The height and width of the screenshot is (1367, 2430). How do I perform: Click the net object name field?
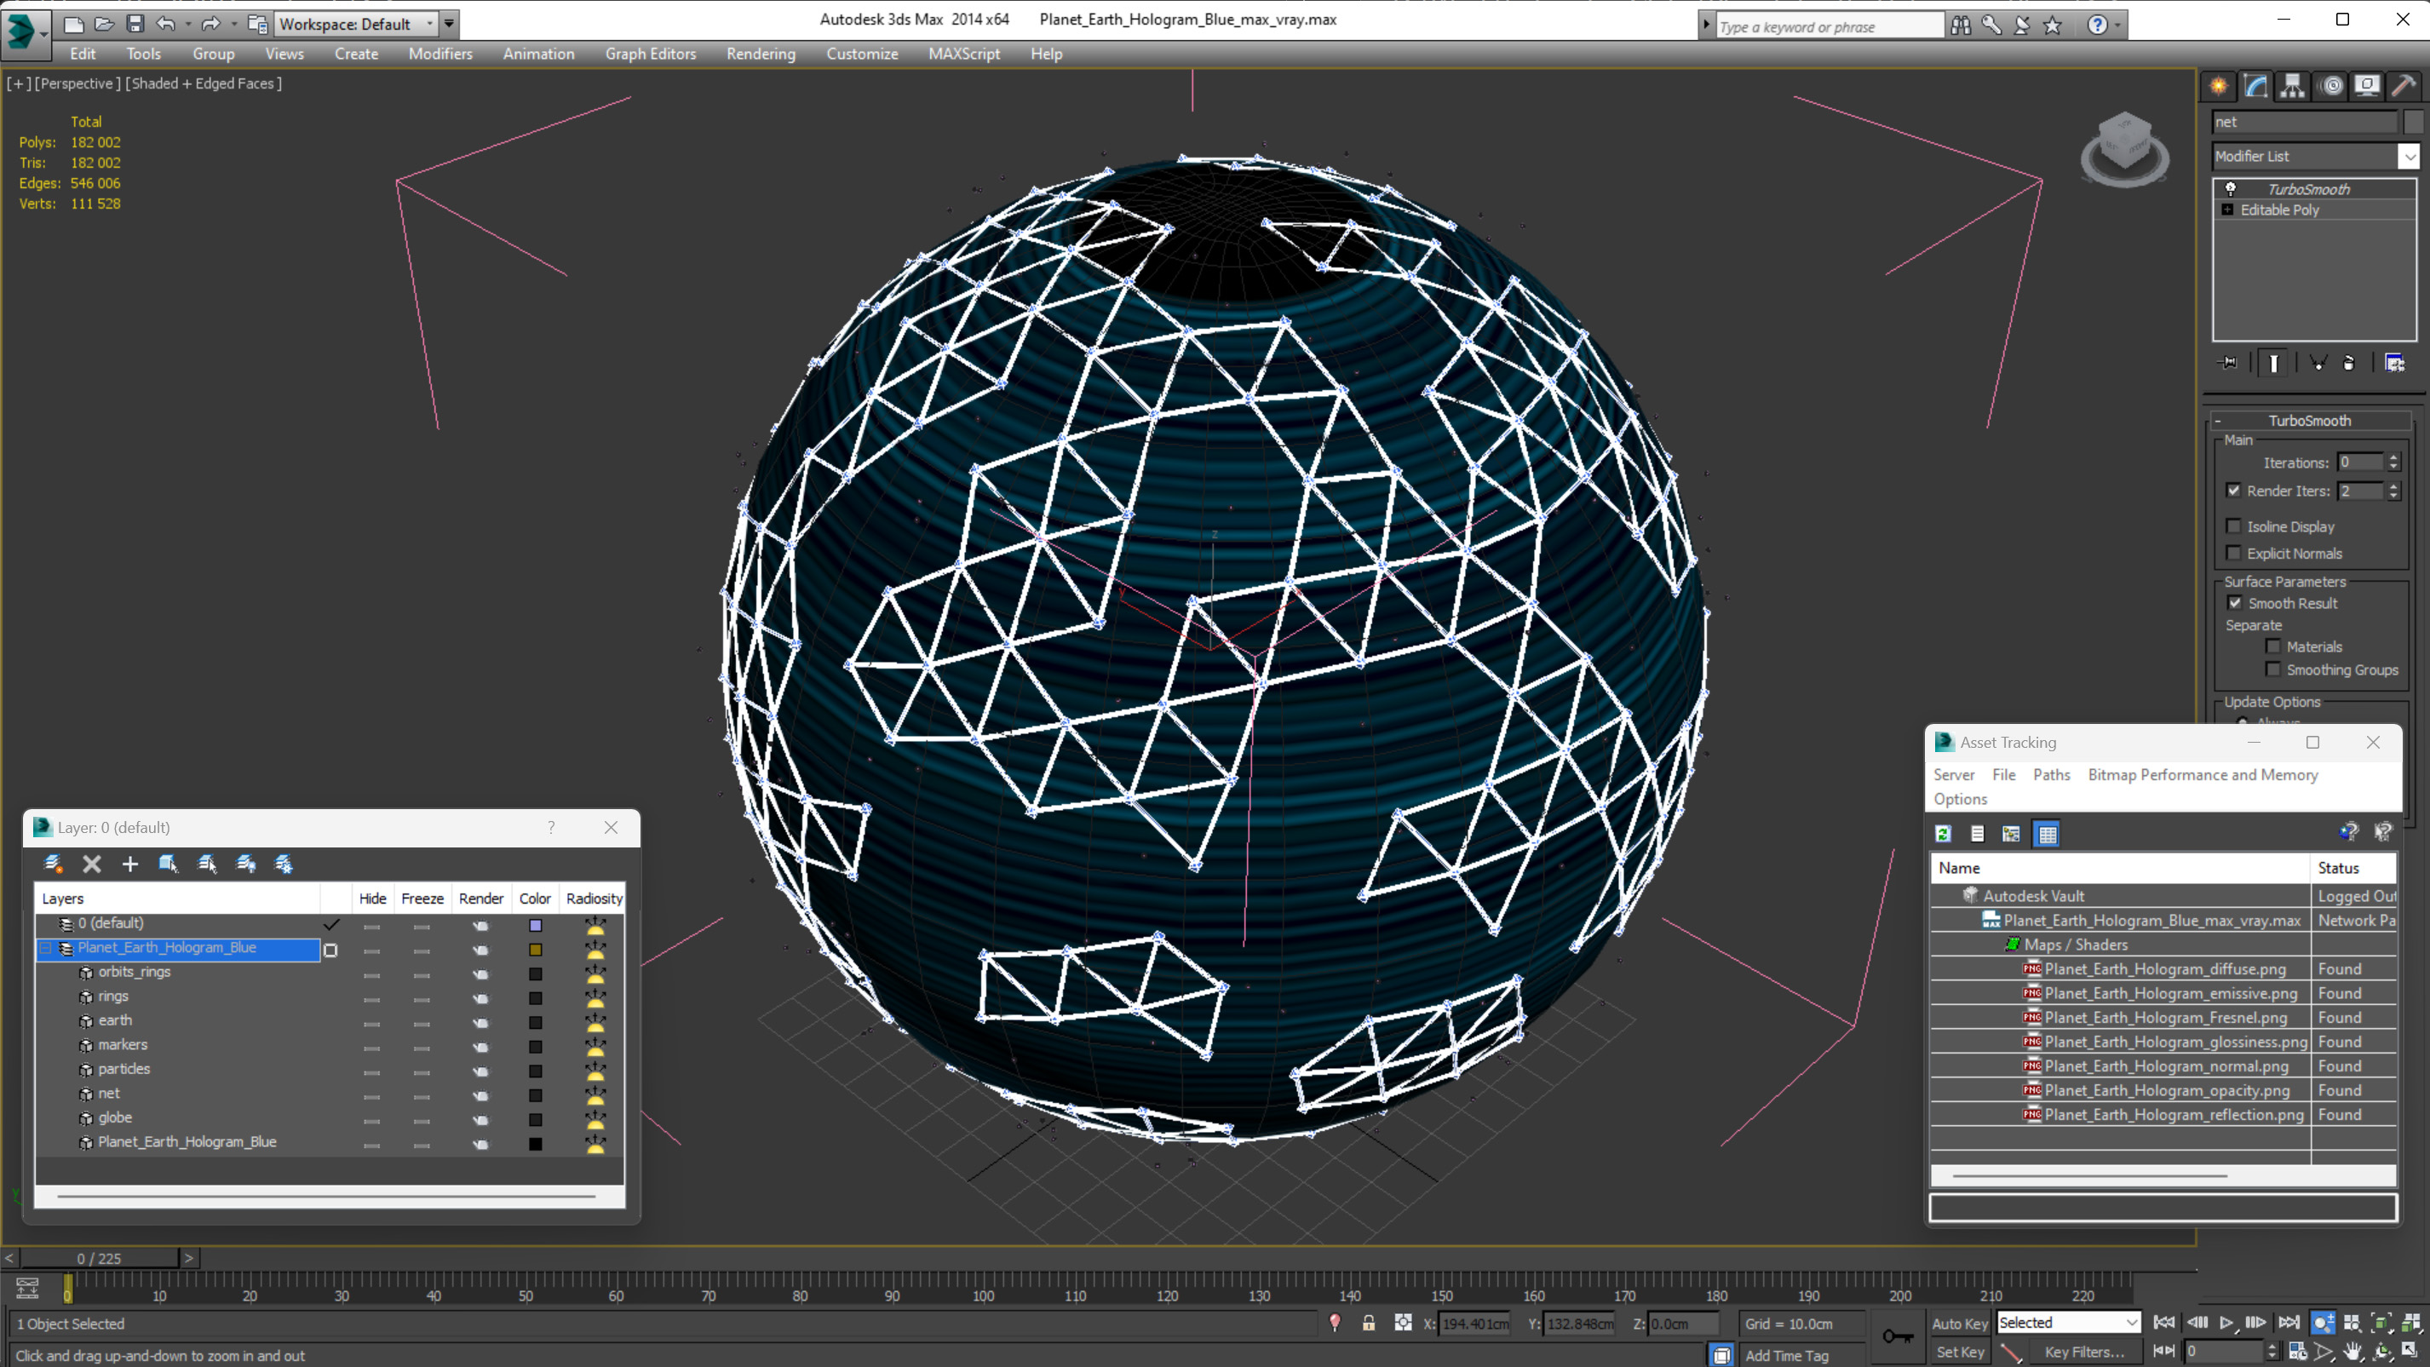click(x=2304, y=122)
